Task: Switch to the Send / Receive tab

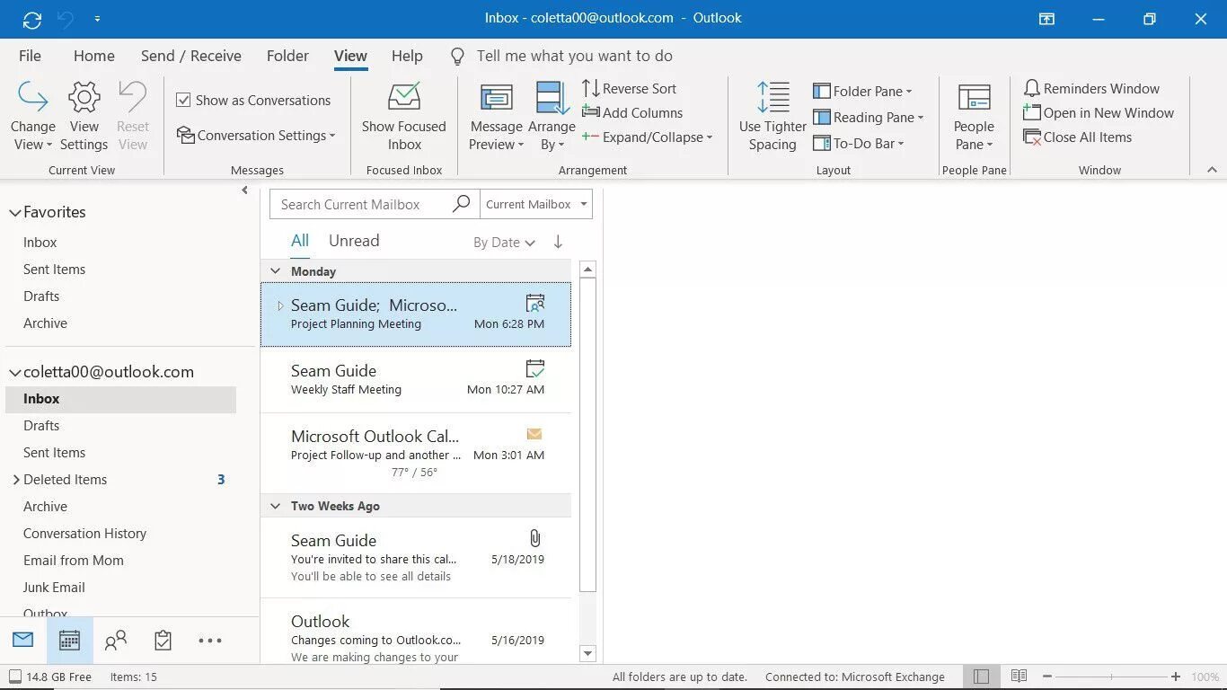Action: click(x=191, y=56)
